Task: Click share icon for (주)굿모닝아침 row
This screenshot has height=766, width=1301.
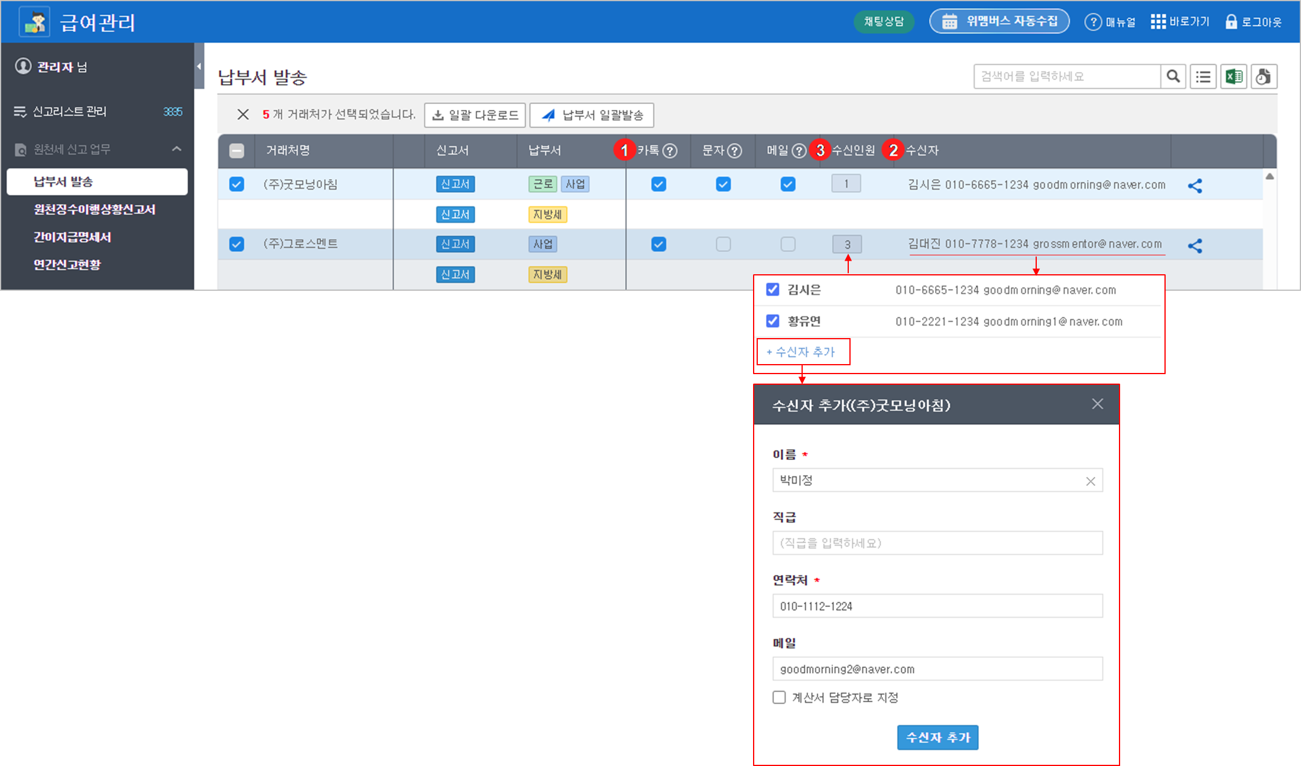Action: click(1195, 186)
